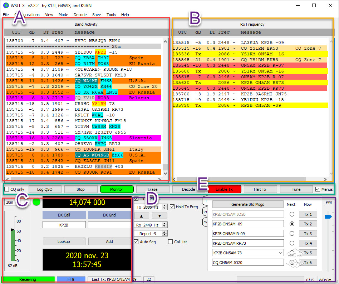Click the Log QSO button
The width and height of the screenshot is (339, 284).
45,189
